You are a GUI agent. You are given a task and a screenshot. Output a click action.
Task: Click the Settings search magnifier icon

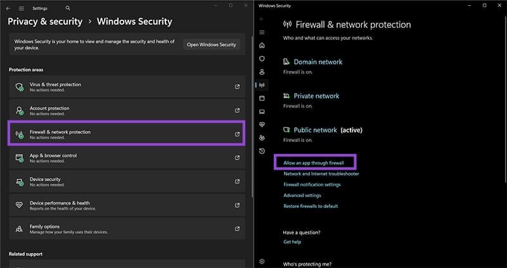coord(68,8)
